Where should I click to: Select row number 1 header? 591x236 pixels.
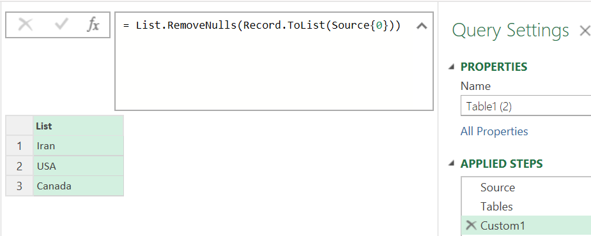pyautogui.click(x=19, y=145)
